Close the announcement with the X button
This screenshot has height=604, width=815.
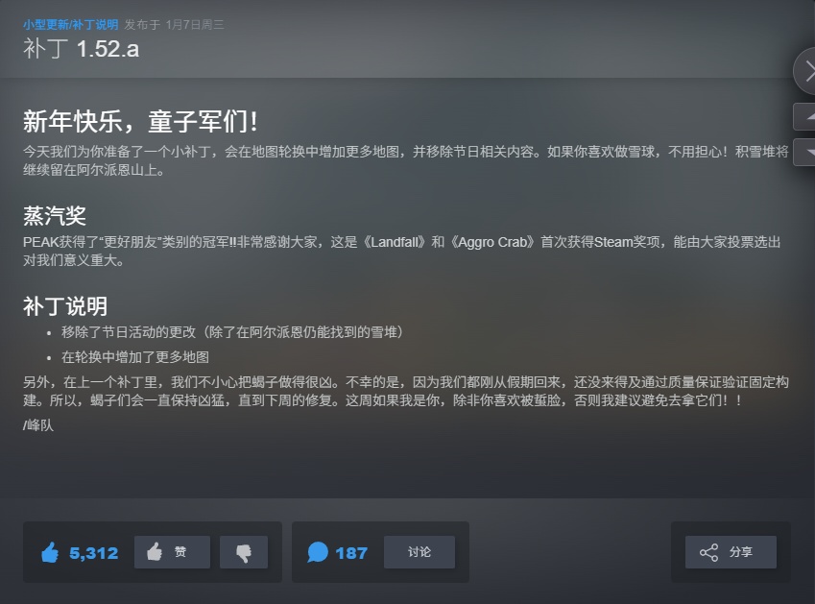coord(805,71)
